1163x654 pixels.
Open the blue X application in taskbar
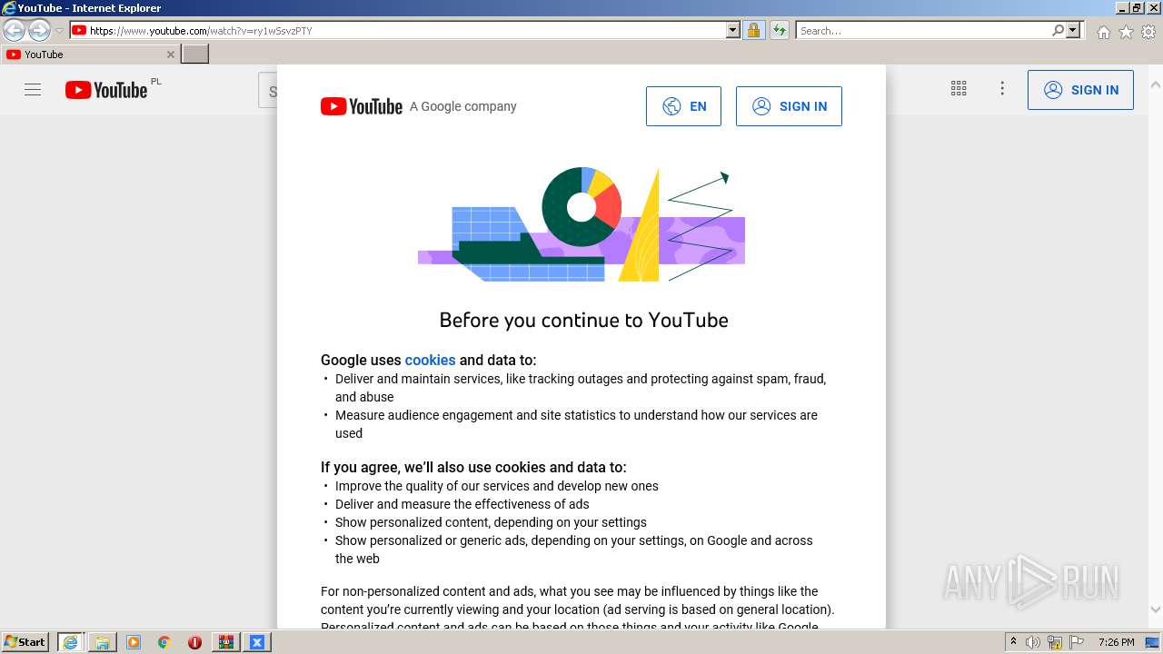point(256,642)
